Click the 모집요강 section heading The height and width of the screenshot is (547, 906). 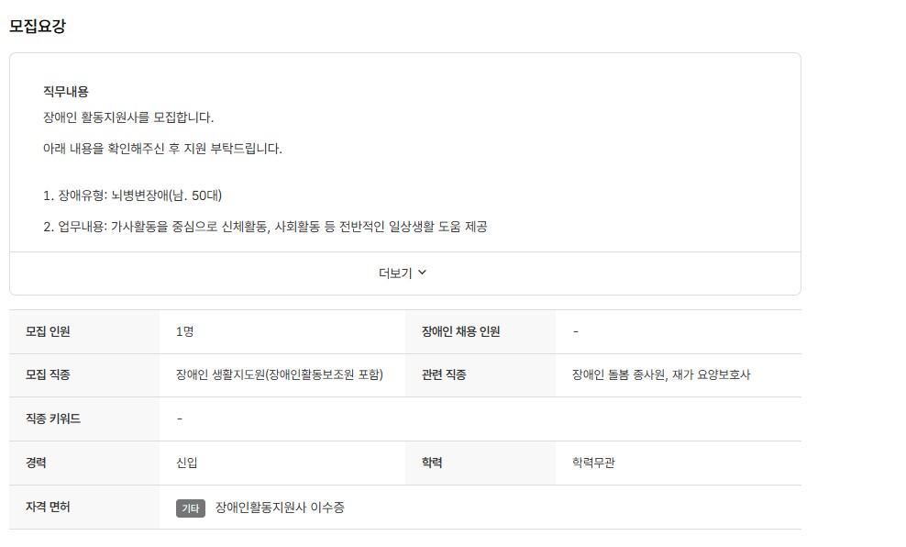(x=38, y=27)
